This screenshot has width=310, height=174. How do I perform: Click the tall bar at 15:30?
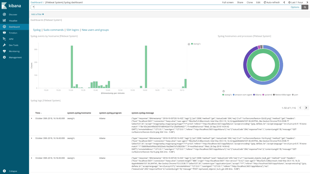click(72, 67)
